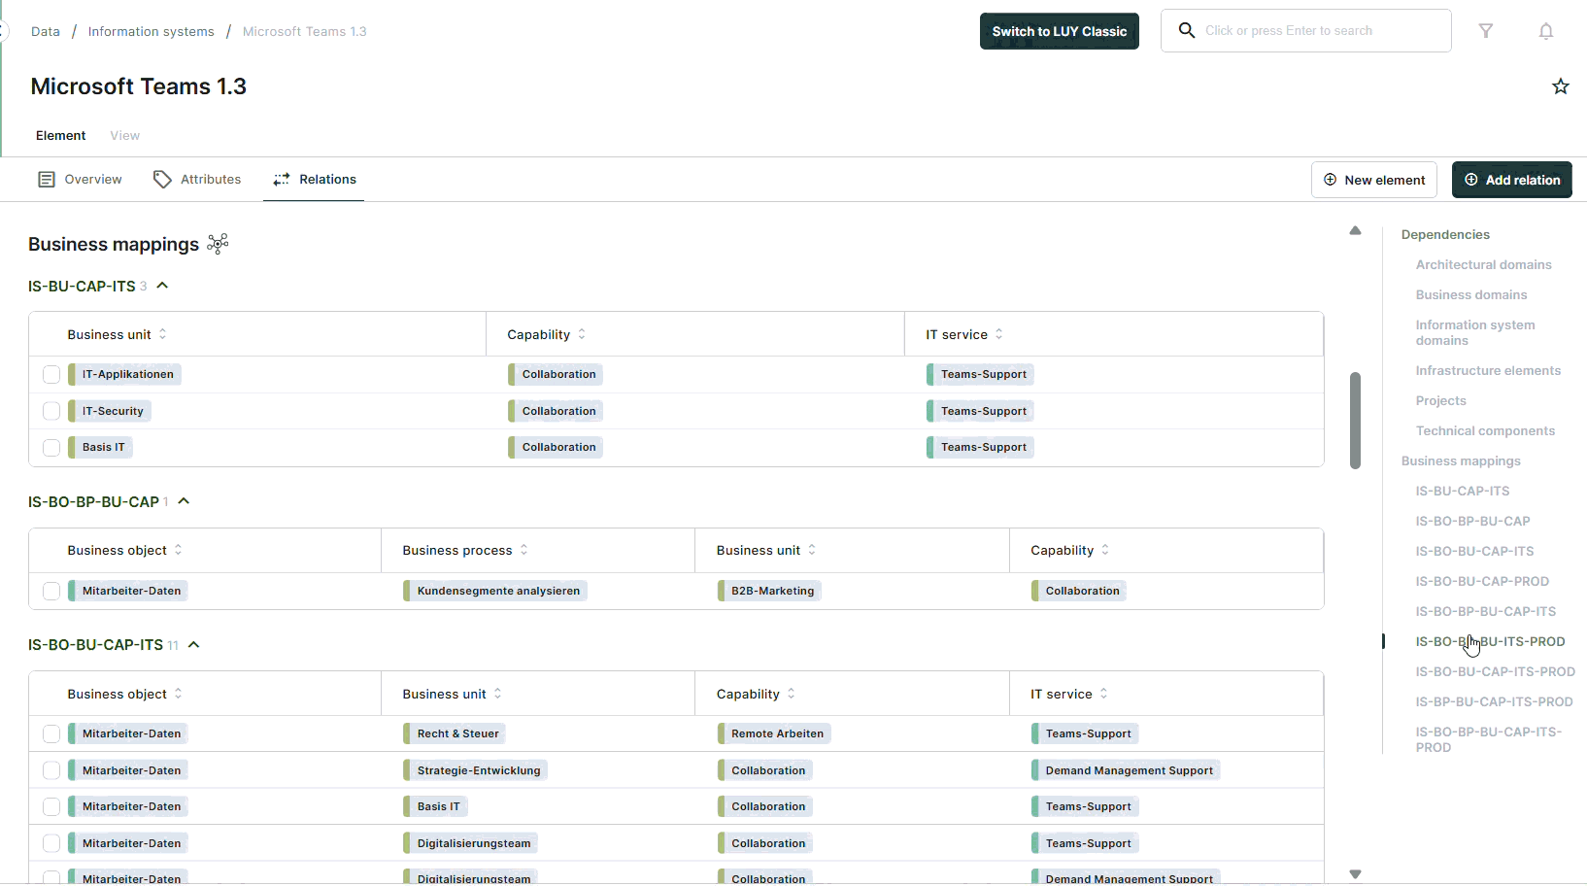Go to Information systems breadcrumb
This screenshot has width=1587, height=886.
tap(151, 31)
